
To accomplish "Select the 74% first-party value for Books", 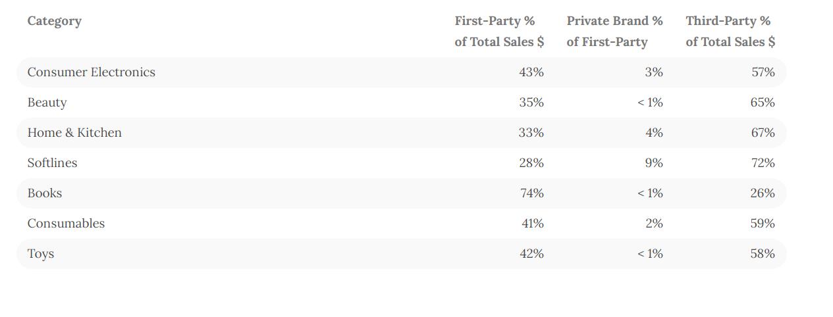I will coord(531,193).
